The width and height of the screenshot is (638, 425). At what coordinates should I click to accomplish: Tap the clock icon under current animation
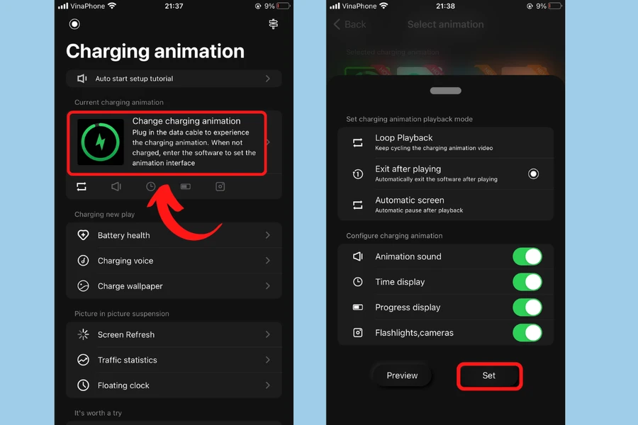click(150, 187)
